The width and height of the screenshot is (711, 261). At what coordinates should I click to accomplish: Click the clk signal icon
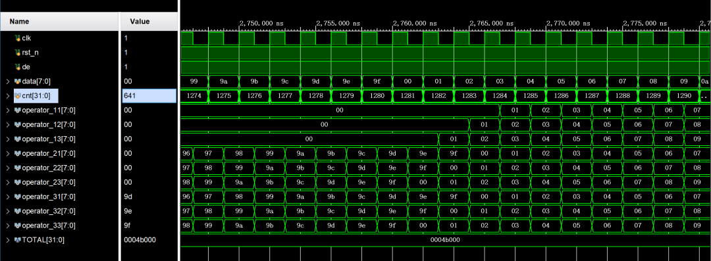18,38
